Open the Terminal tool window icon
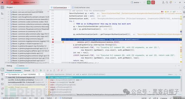Viewport: 185px width, 99px height. pyautogui.click(x=2, y=84)
